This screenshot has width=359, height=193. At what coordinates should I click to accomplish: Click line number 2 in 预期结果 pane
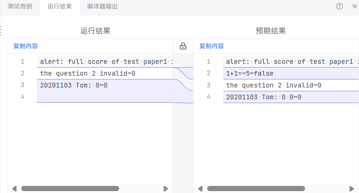208,73
